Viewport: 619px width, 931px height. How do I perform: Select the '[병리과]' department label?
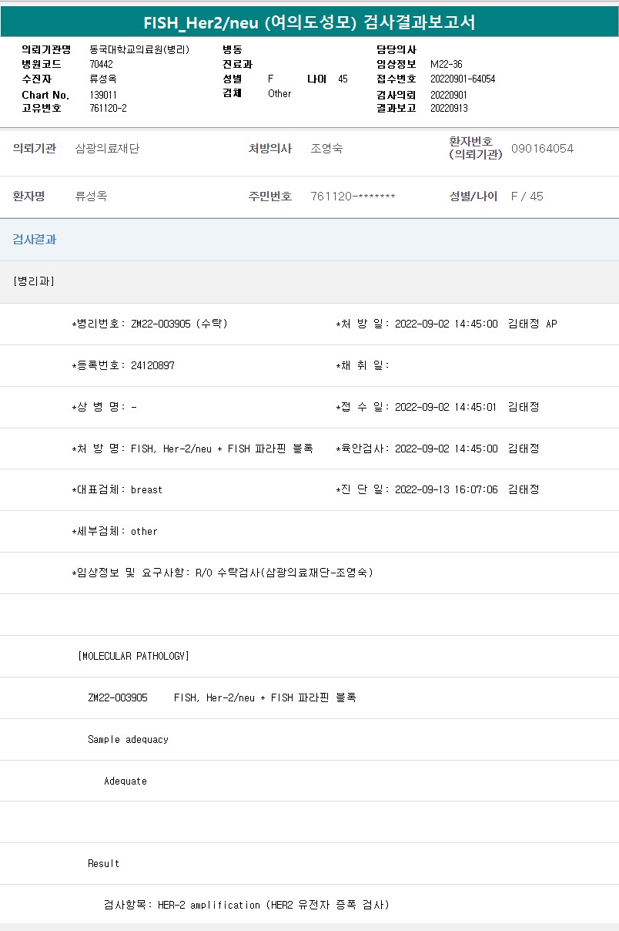pos(33,281)
